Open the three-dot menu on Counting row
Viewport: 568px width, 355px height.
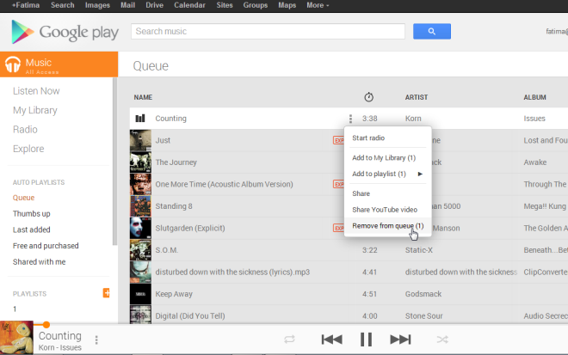pyautogui.click(x=350, y=119)
